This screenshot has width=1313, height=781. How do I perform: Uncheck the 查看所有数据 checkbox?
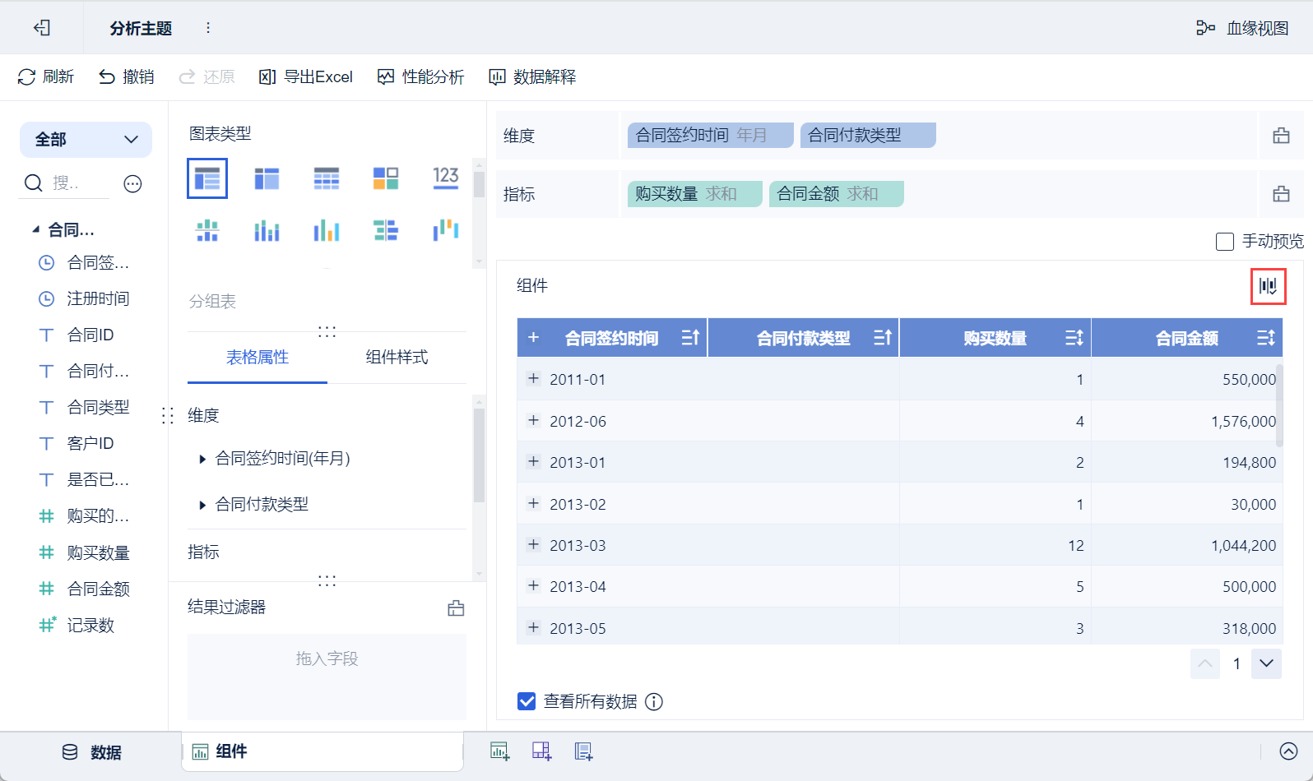point(527,701)
